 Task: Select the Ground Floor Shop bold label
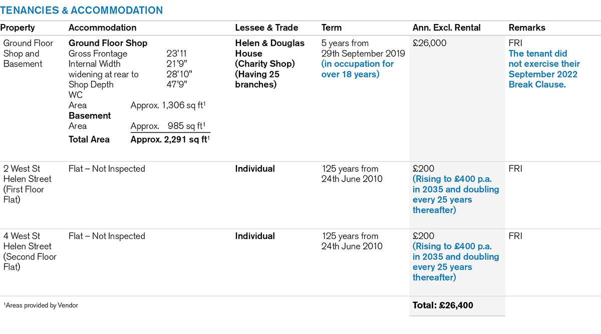pos(108,43)
